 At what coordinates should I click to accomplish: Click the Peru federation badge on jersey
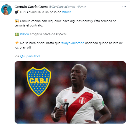pos(82,101)
